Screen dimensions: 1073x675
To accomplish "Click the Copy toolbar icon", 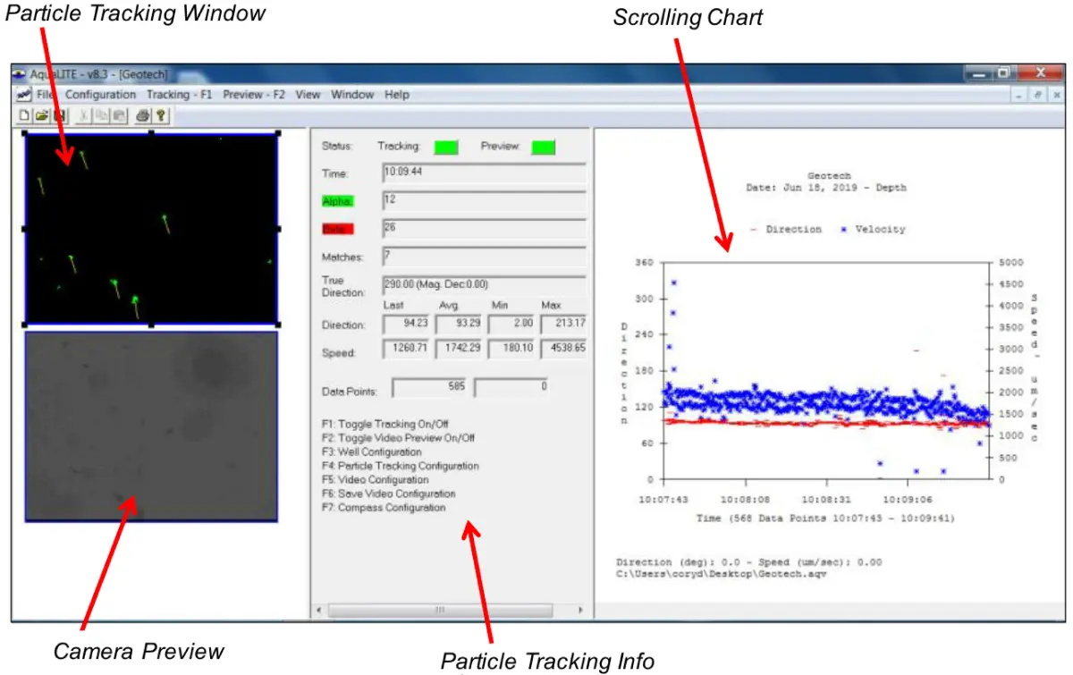I will click(101, 115).
